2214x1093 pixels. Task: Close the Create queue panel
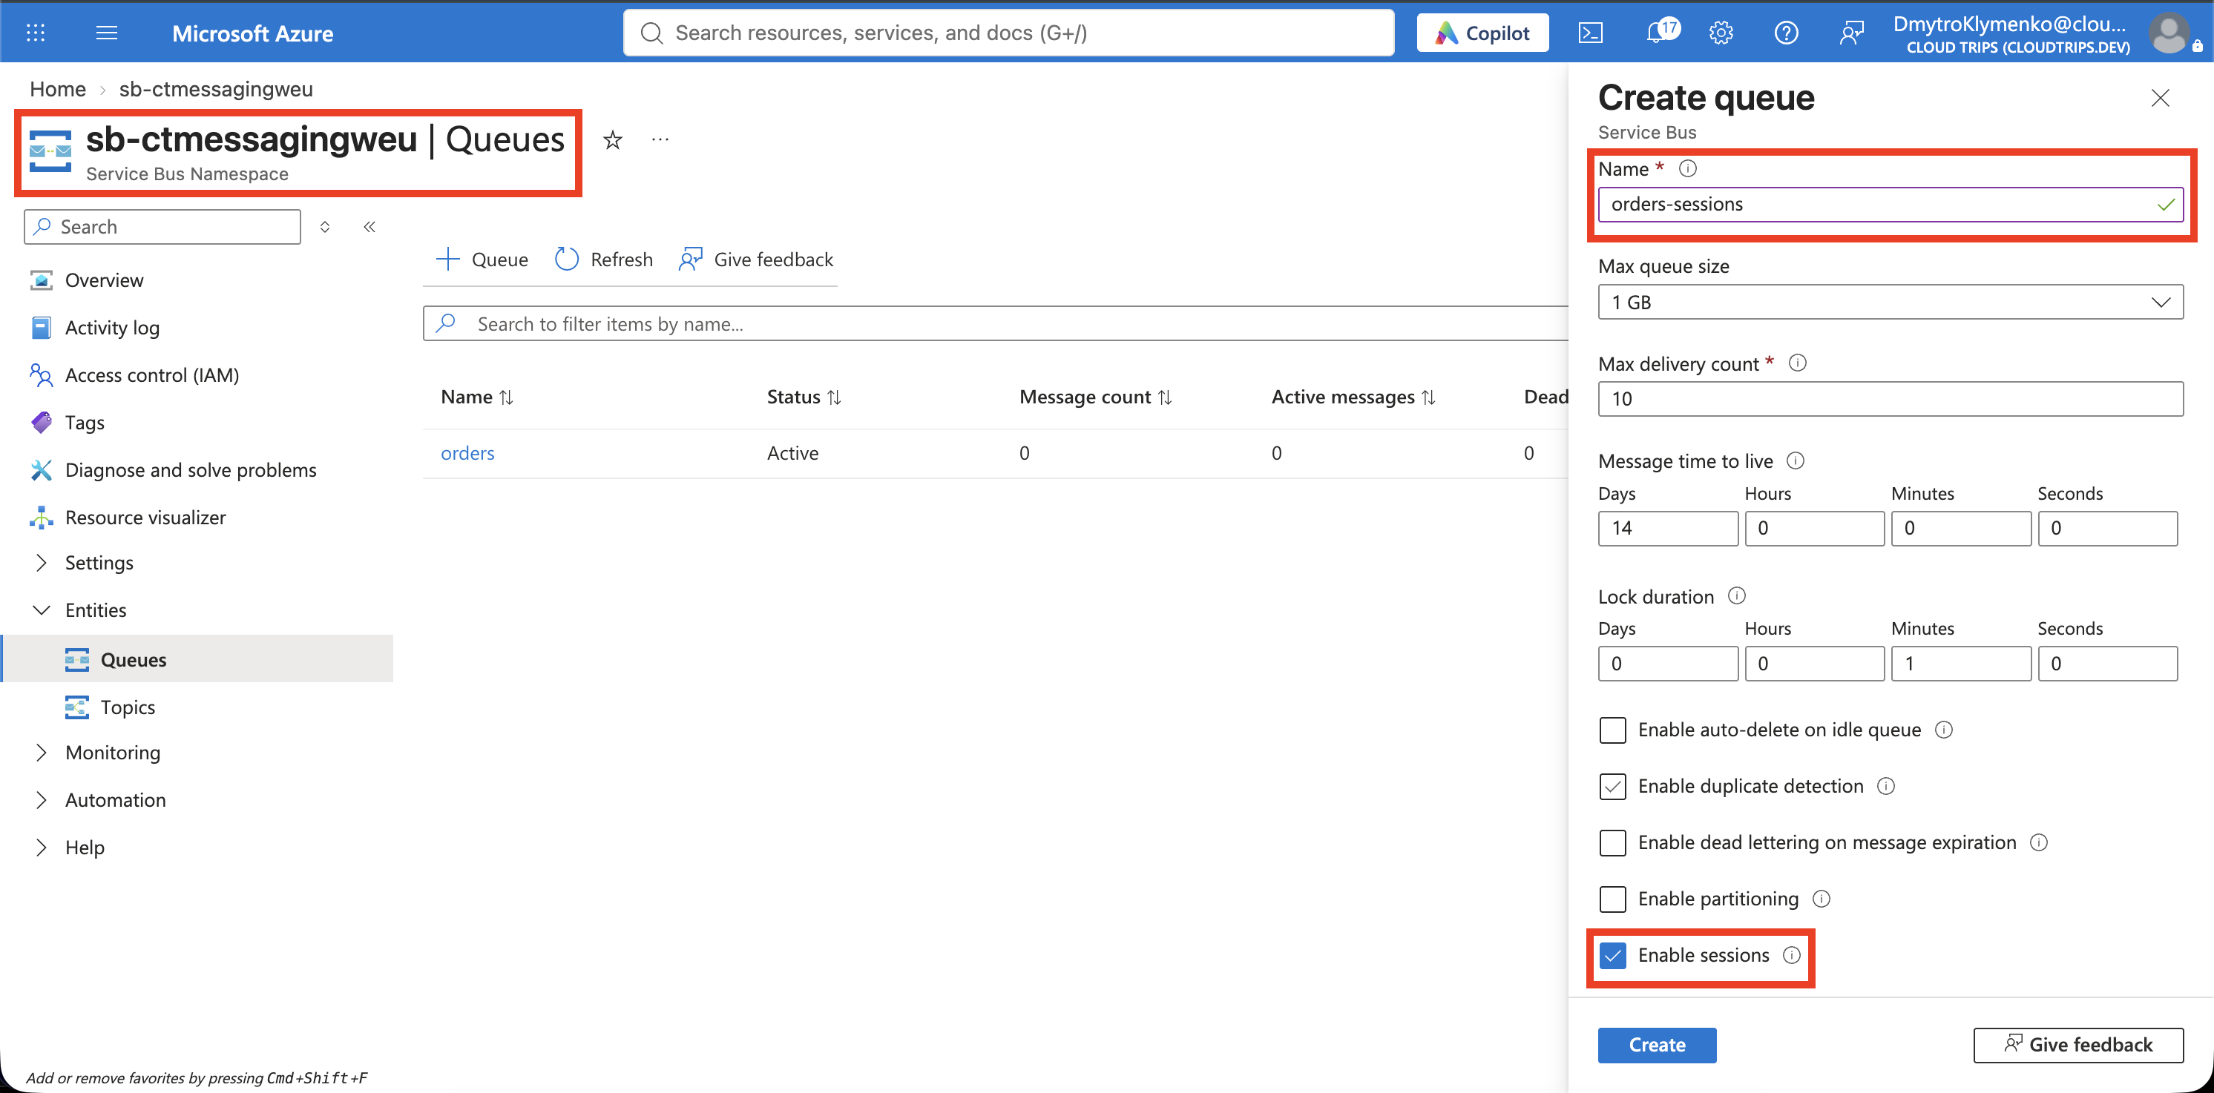click(x=2160, y=98)
